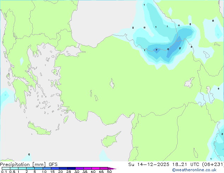This screenshot has width=224, height=173.
Task: Click the legend tick label "35"
Action: pyautogui.click(x=85, y=172)
